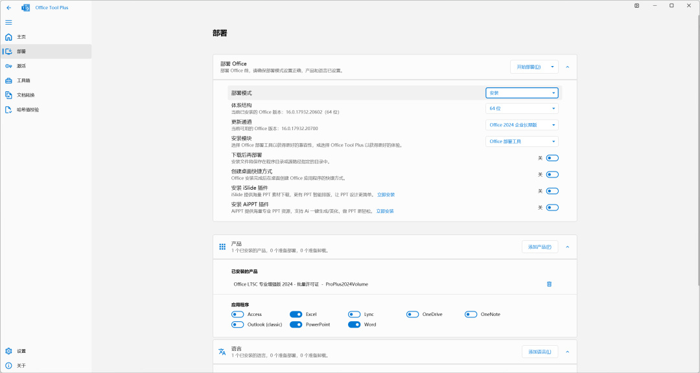This screenshot has width=700, height=373.
Task: Enable the OneDrive application toggle
Action: [412, 315]
